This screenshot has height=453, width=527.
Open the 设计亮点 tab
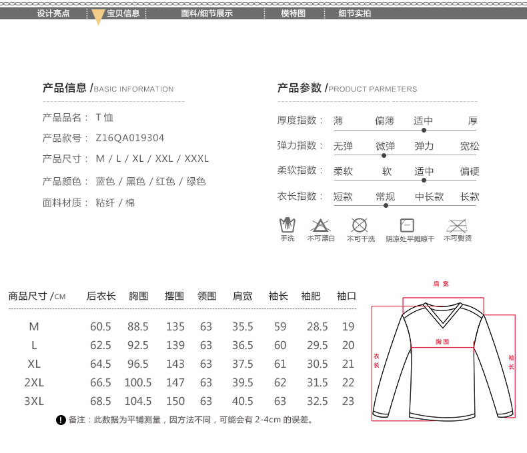click(53, 13)
